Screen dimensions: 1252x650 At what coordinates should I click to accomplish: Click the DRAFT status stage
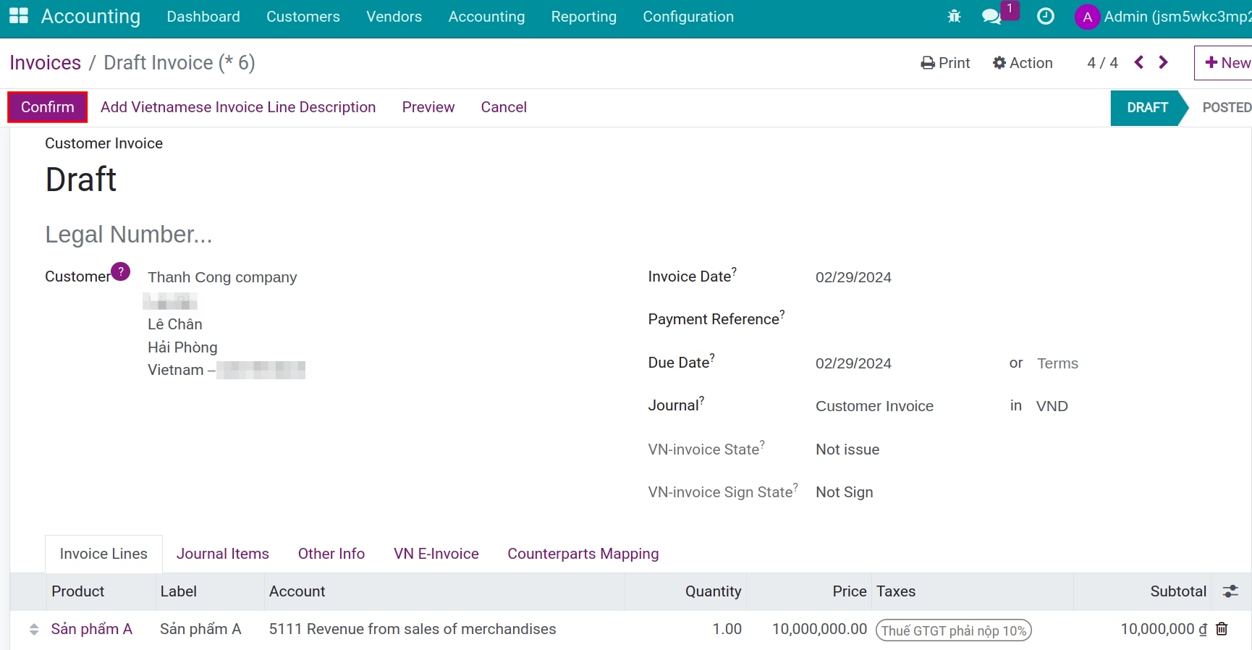1147,108
